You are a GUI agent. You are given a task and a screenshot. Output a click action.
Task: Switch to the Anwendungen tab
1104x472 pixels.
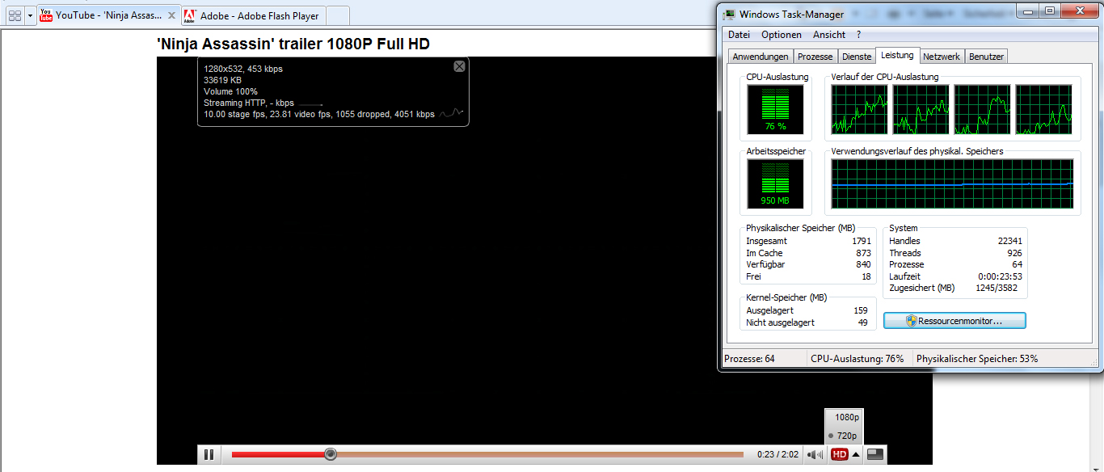tap(761, 57)
